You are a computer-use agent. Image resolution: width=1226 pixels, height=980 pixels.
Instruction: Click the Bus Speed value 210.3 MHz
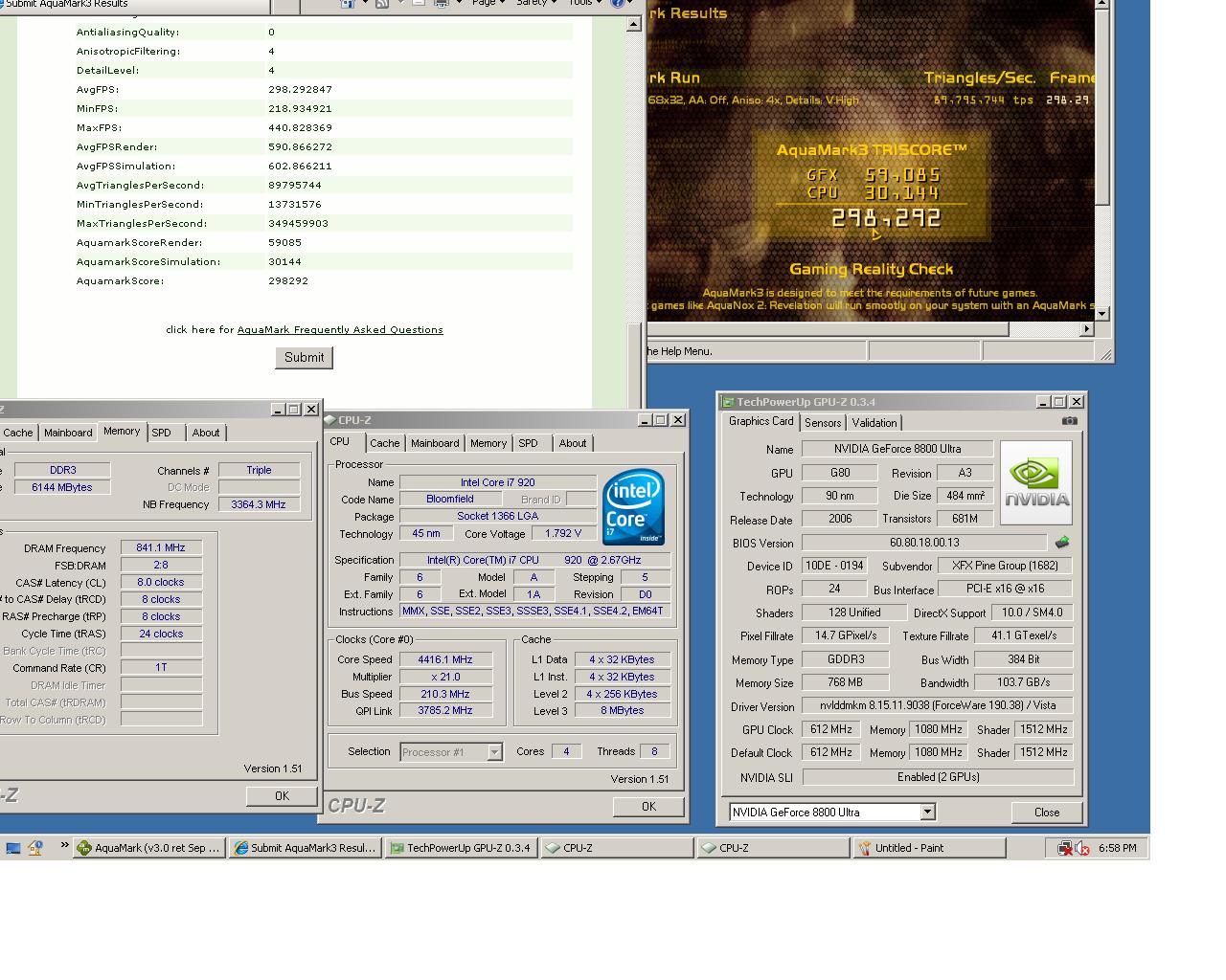[445, 694]
